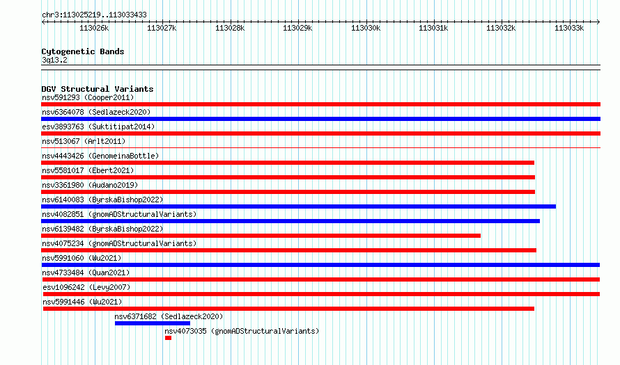Open nsv4075234 (gnomADStructuralVariants) label
This screenshot has width=620, height=365.
pyautogui.click(x=119, y=243)
